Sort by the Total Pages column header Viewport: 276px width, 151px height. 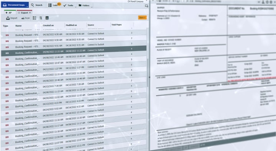click(117, 25)
